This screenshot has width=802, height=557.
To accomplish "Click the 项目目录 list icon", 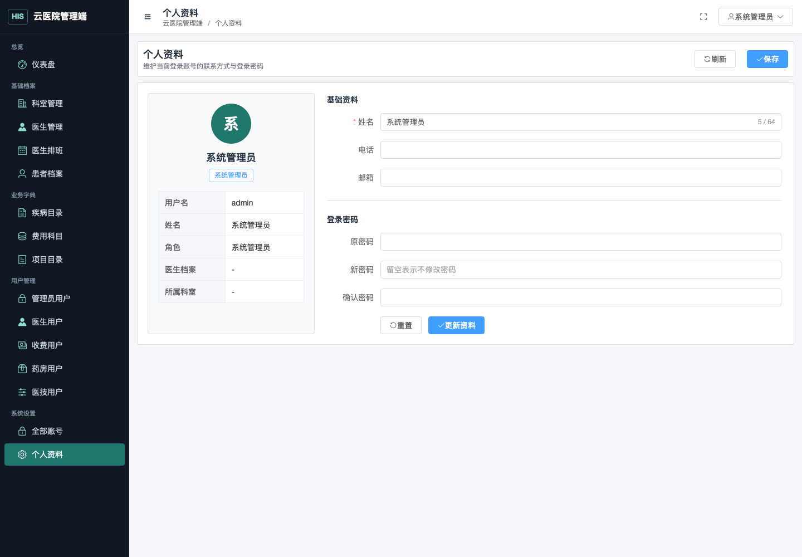I will [22, 260].
